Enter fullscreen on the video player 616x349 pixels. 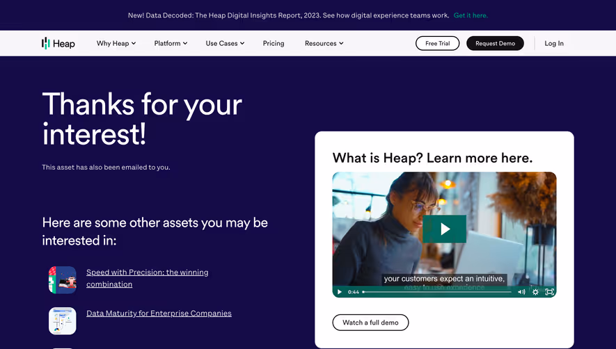point(550,292)
